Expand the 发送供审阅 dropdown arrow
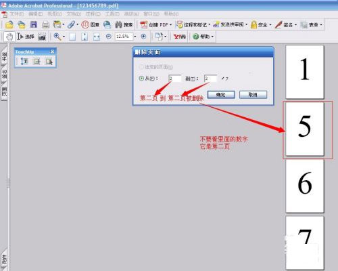338x271 pixels. tap(246, 24)
